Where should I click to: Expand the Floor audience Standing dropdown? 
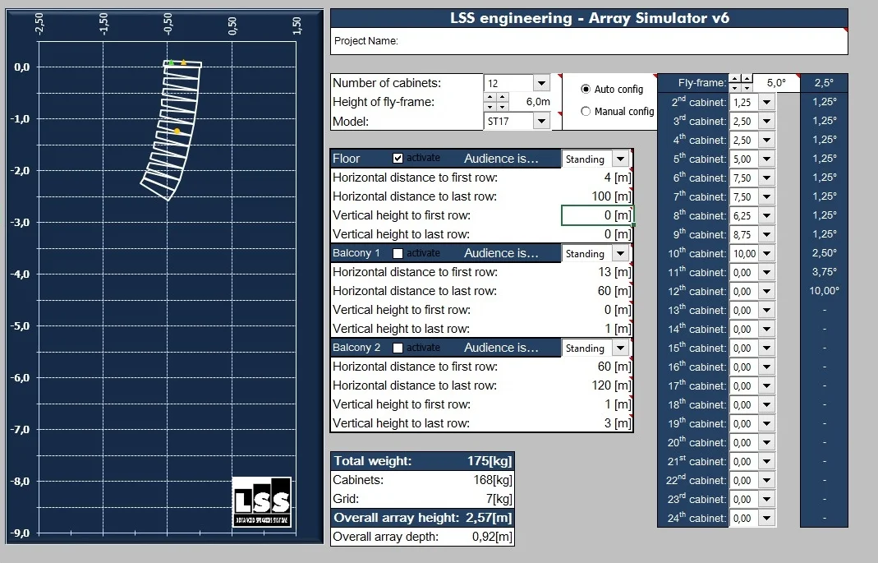(620, 159)
